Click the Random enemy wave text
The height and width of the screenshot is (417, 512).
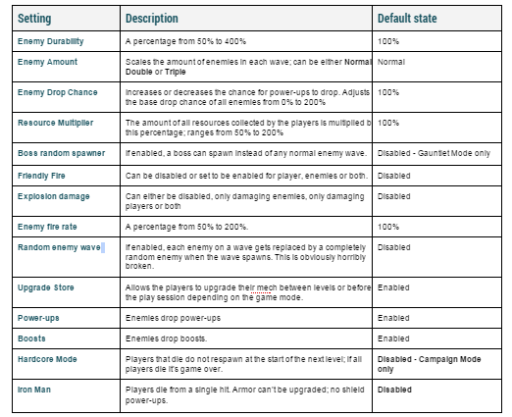point(59,247)
